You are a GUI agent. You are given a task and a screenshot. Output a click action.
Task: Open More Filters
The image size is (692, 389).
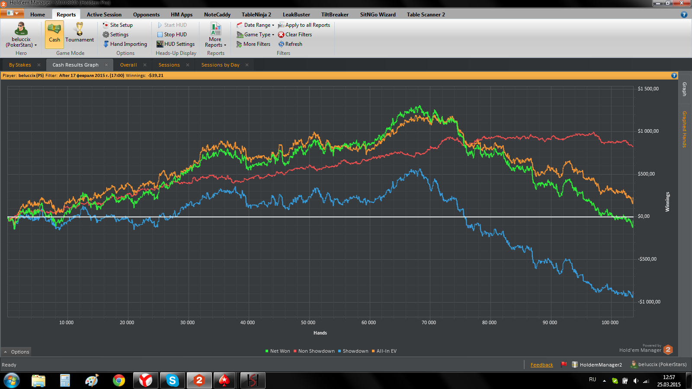pyautogui.click(x=253, y=44)
